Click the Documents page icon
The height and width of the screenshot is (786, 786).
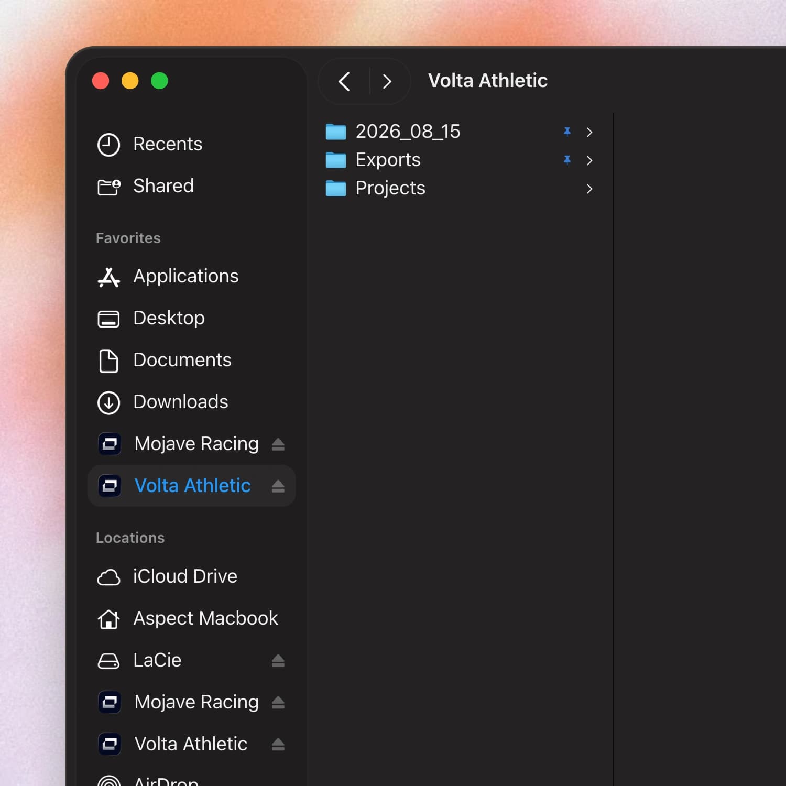[x=108, y=361]
